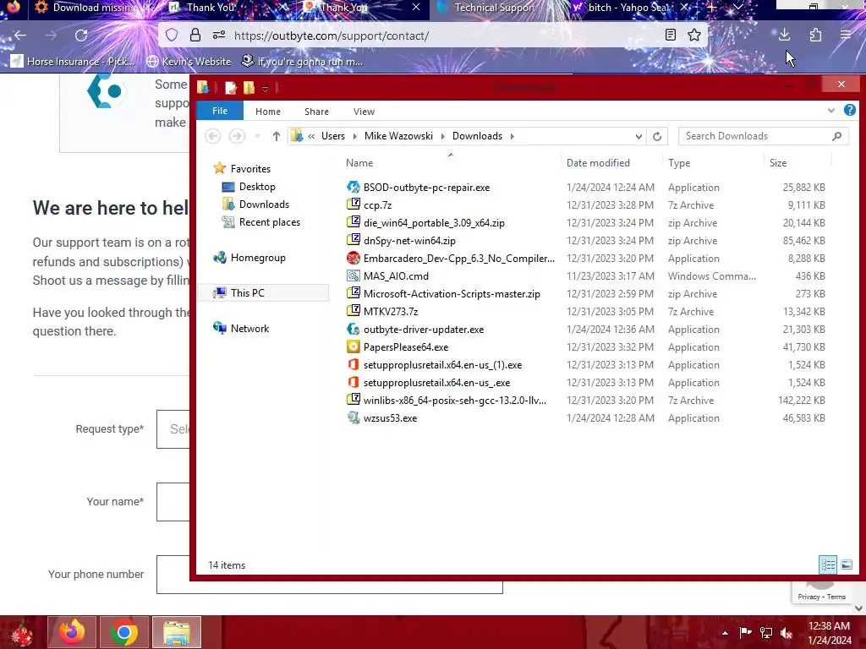Select MAS_AIO.cmd script icon

(354, 276)
